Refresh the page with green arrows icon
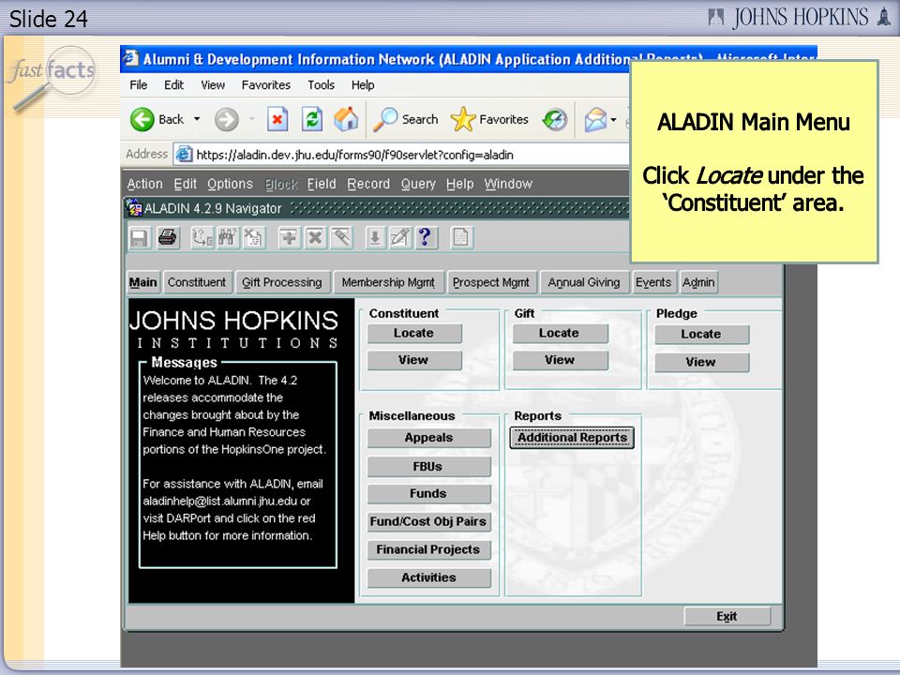 pyautogui.click(x=311, y=119)
